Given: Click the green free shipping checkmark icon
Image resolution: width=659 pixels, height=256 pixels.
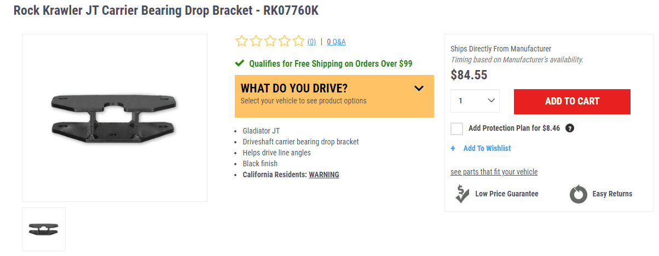Looking at the screenshot, I should click(x=239, y=63).
